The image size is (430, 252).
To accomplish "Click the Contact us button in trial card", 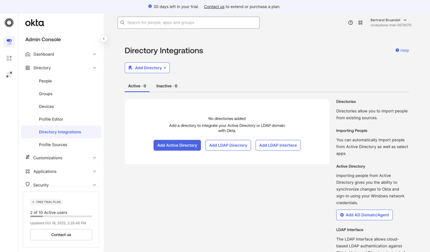I will pos(61,235).
